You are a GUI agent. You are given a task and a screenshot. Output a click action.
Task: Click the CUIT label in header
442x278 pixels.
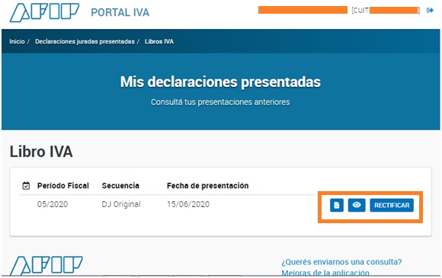(360, 11)
